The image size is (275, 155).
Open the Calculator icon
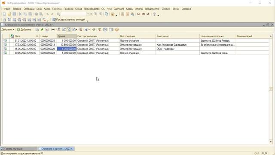122,14
